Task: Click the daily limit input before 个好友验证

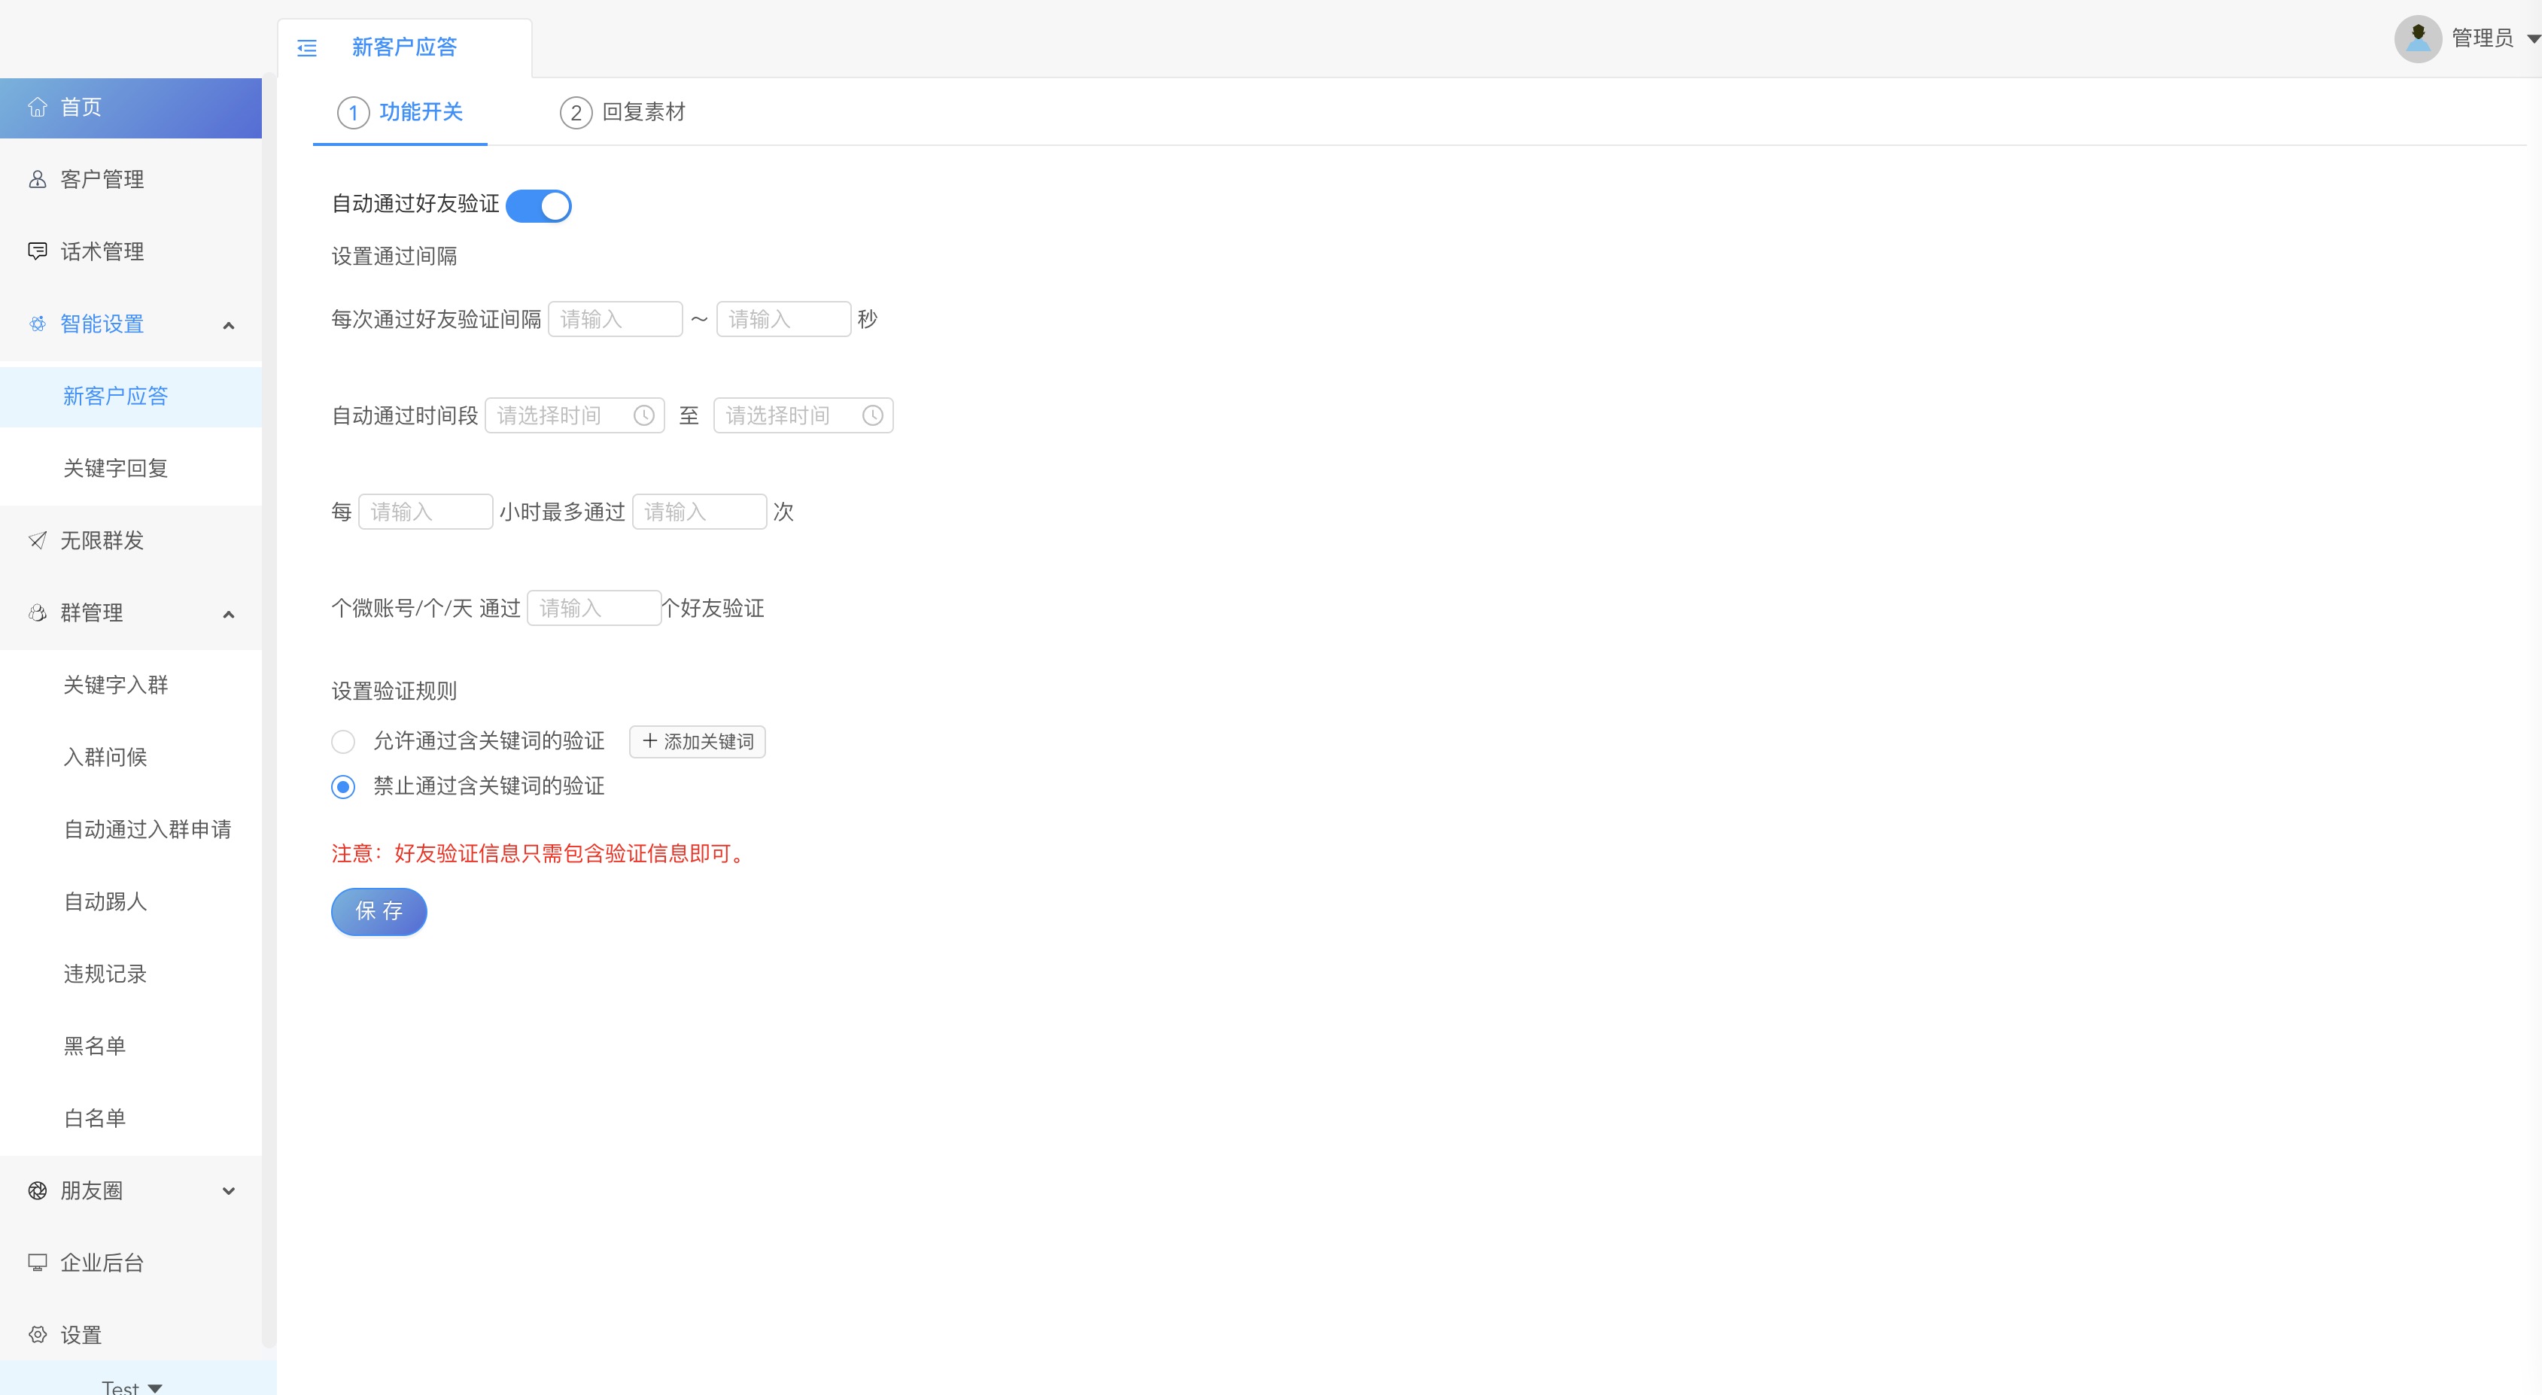Action: pyautogui.click(x=594, y=608)
